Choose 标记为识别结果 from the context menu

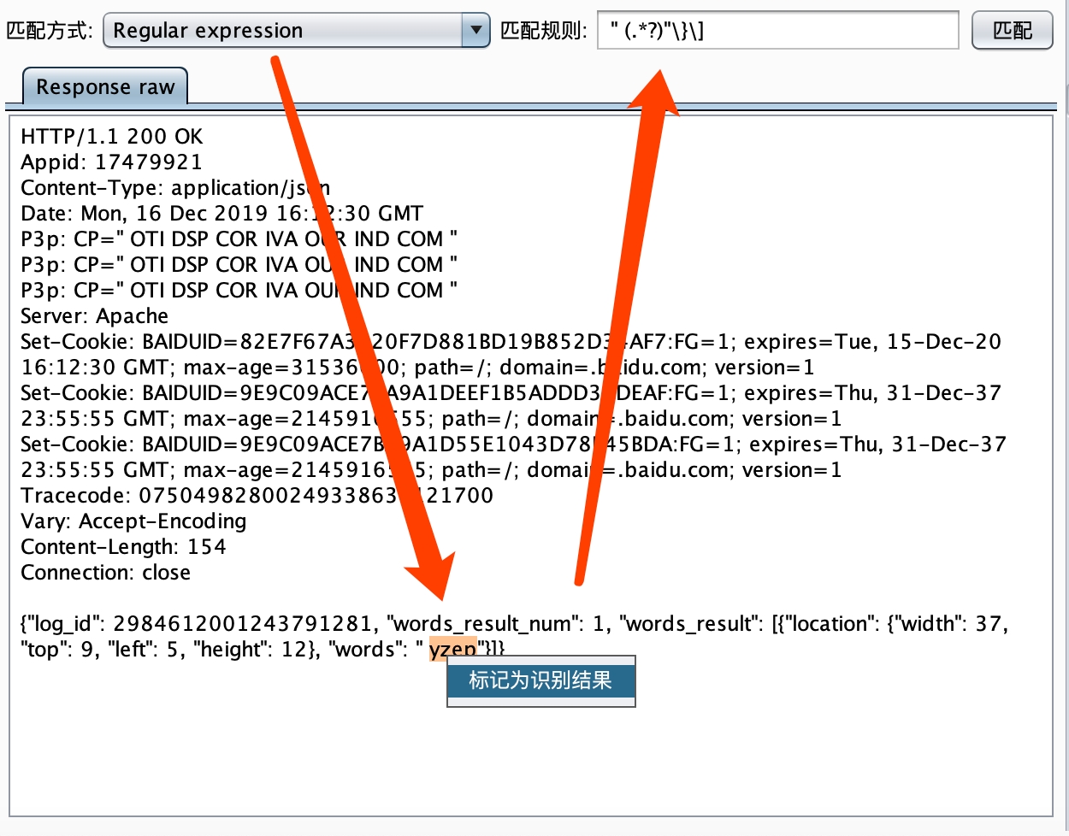point(540,680)
